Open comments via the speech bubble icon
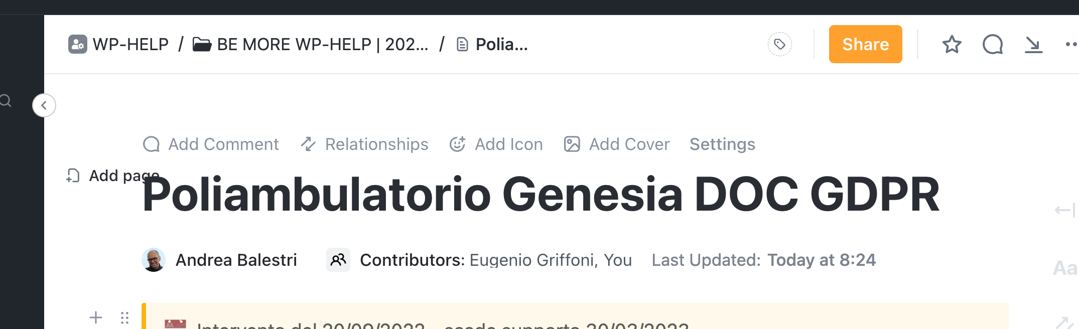The width and height of the screenshot is (1079, 329). 992,45
